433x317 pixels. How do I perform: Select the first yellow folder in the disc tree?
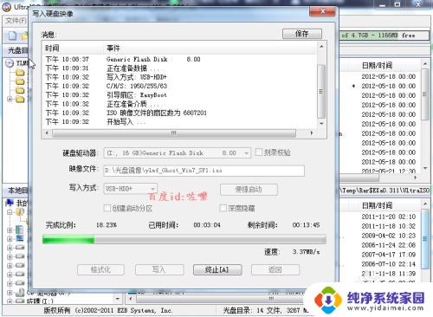point(20,73)
